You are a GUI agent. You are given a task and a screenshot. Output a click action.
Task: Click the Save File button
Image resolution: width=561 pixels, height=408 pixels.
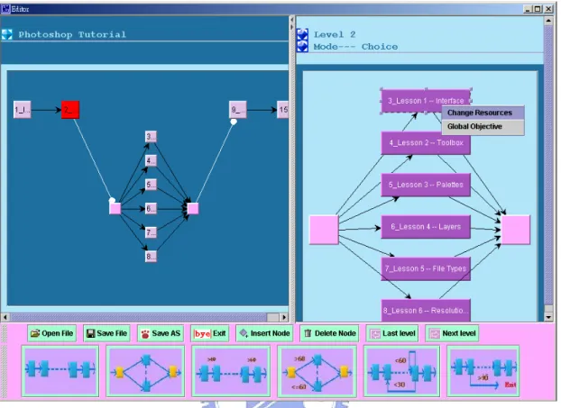pyautogui.click(x=106, y=333)
